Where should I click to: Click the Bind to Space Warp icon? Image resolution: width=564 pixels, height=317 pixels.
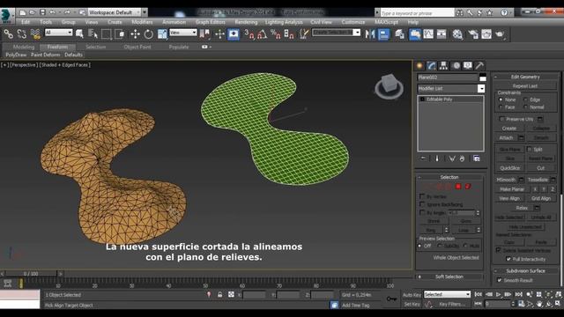35,34
